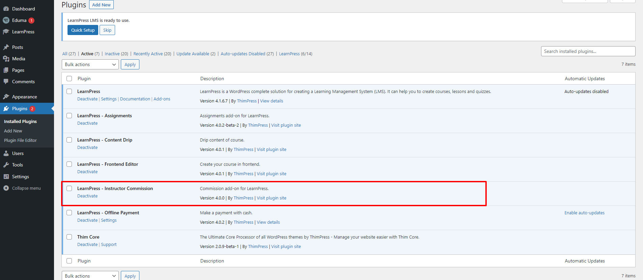This screenshot has width=643, height=280.
Task: Deactivate LearnPress - Assignments
Action: (x=87, y=123)
